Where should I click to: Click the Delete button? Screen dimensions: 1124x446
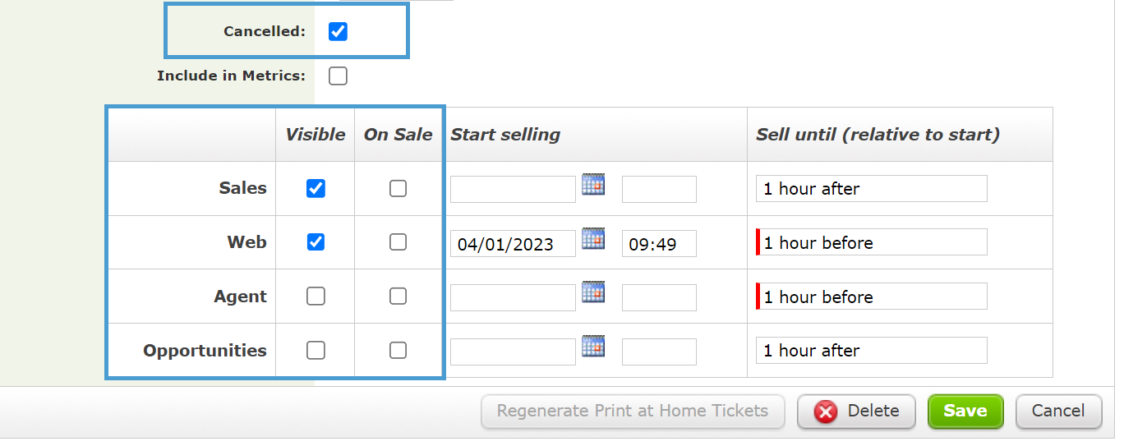(856, 412)
